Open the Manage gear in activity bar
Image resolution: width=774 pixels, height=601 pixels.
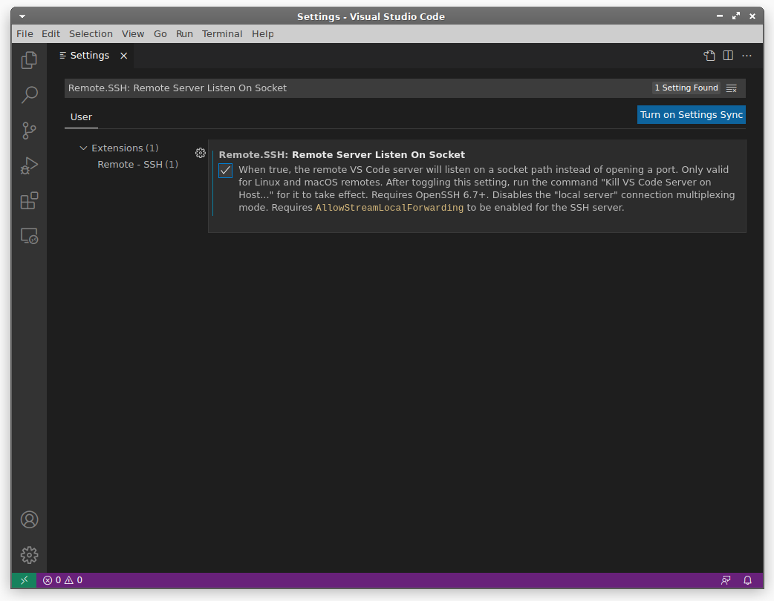coord(29,555)
